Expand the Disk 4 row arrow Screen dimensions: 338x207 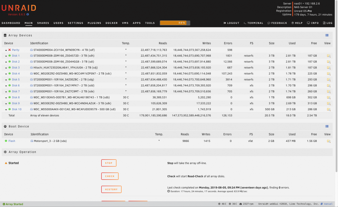coord(6,74)
